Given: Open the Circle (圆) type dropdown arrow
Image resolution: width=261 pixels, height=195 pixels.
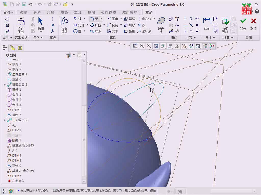Looking at the screenshot, I should (x=84, y=31).
